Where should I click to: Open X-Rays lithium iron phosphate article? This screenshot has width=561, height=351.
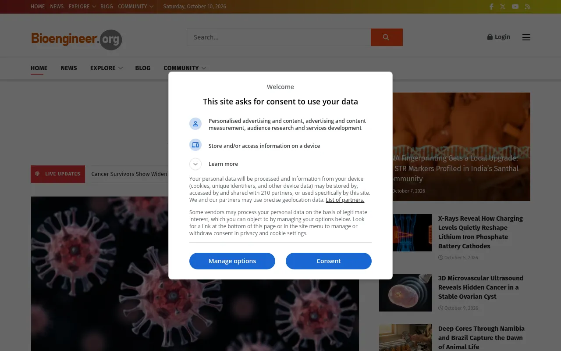(480, 232)
